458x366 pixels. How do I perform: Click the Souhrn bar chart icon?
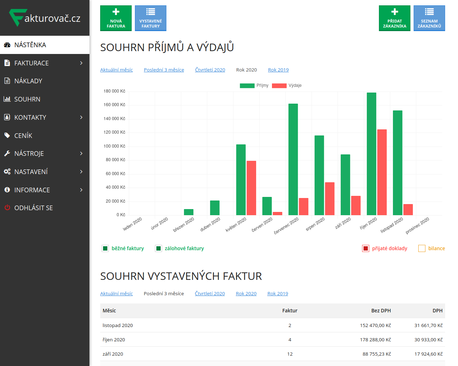7,99
